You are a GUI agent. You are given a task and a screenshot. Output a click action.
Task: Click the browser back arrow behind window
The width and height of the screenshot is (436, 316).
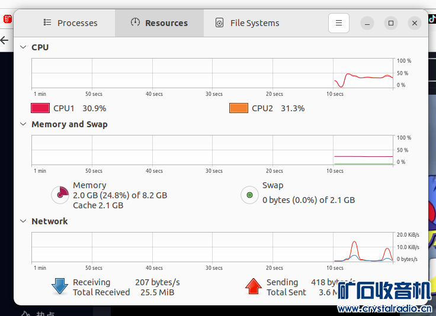tap(4, 41)
